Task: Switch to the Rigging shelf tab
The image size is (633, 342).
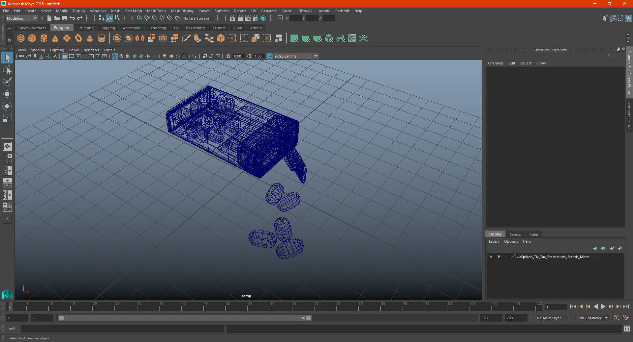Action: point(108,28)
